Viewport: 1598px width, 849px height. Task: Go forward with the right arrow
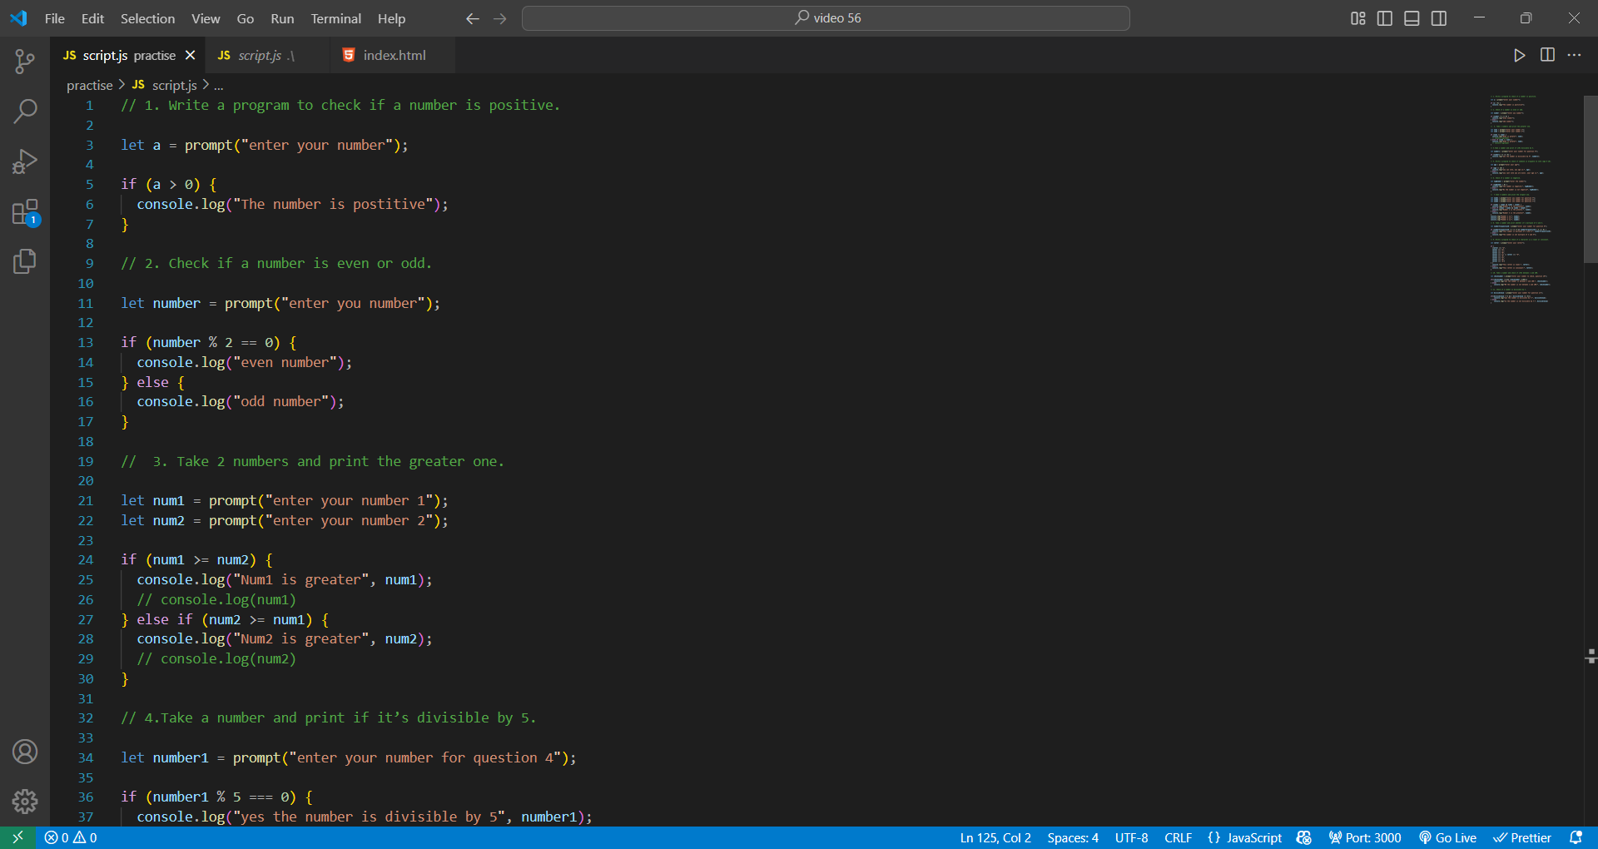coord(500,18)
